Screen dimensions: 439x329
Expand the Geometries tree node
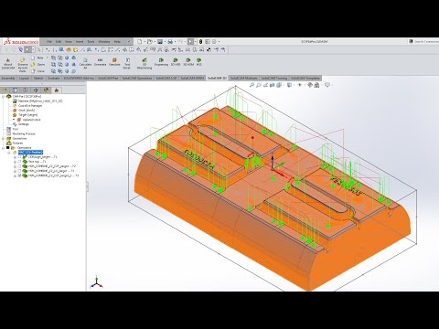(4, 138)
